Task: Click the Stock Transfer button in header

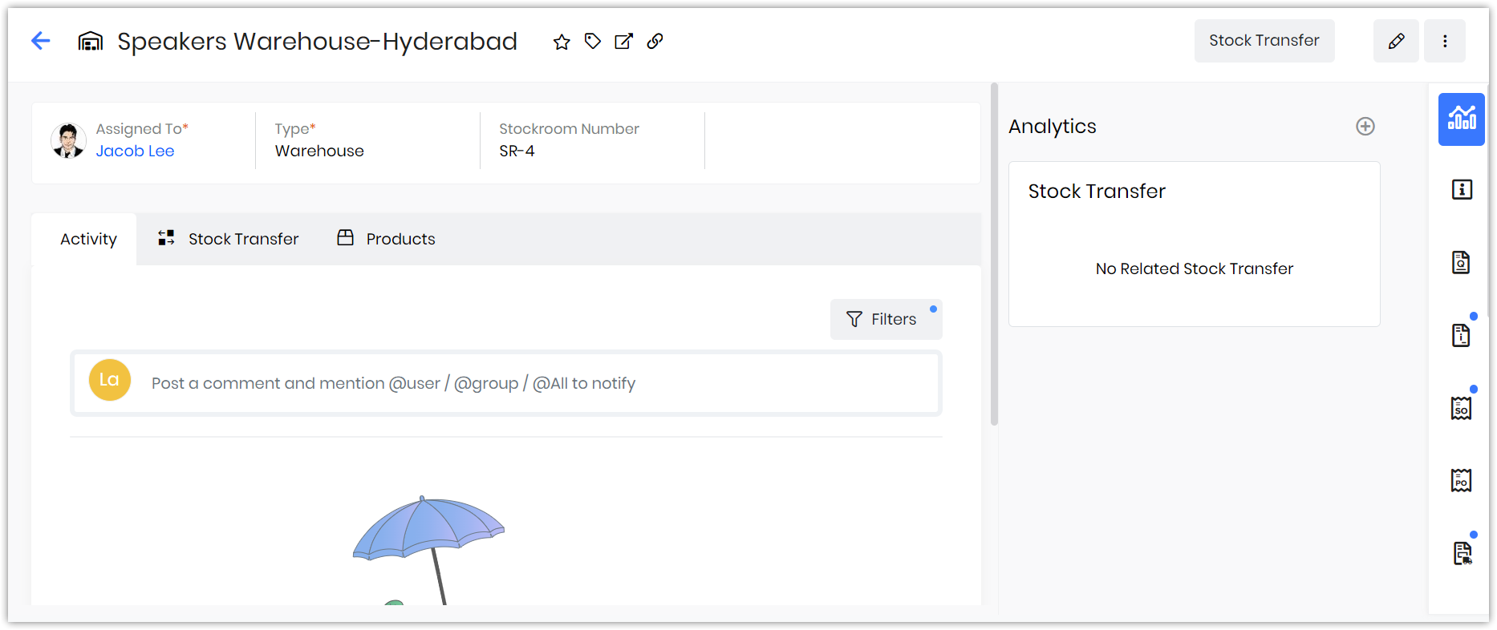Action: pyautogui.click(x=1264, y=41)
